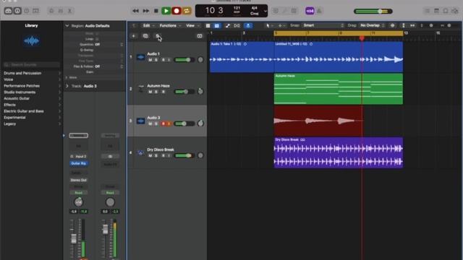Open the Functions menu in Tracks area

click(x=171, y=26)
